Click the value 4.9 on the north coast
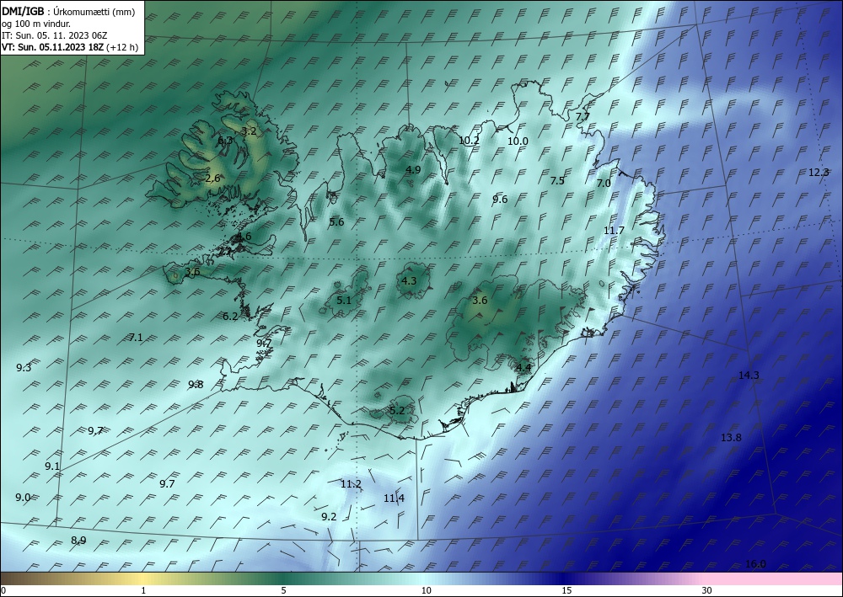This screenshot has width=843, height=597. point(413,169)
